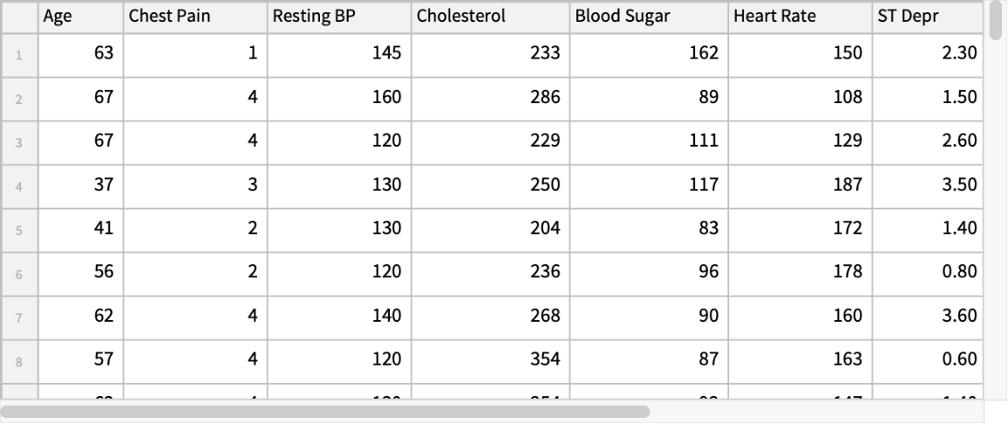Click the top-left corner select-all cell

[18, 17]
